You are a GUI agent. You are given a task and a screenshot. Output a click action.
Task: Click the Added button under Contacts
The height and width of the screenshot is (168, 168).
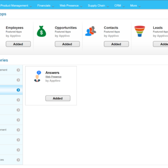[x=116, y=44]
